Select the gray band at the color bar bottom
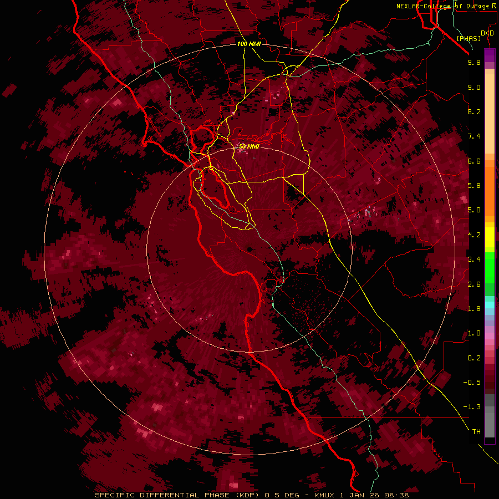This screenshot has width=499, height=499. click(x=490, y=417)
